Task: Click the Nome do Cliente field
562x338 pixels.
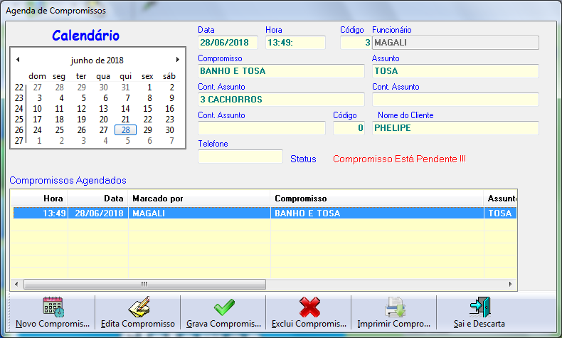Action: 455,128
